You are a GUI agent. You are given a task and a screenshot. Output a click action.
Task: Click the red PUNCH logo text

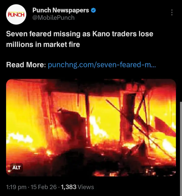click(x=16, y=15)
